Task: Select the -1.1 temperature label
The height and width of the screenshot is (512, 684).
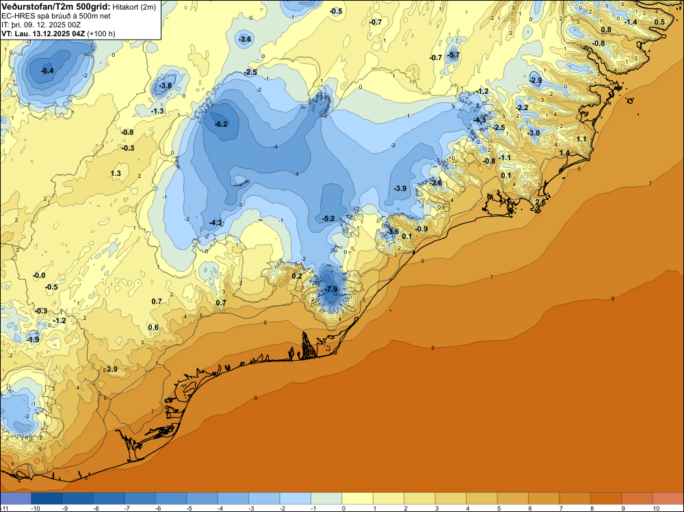Action: [504, 157]
